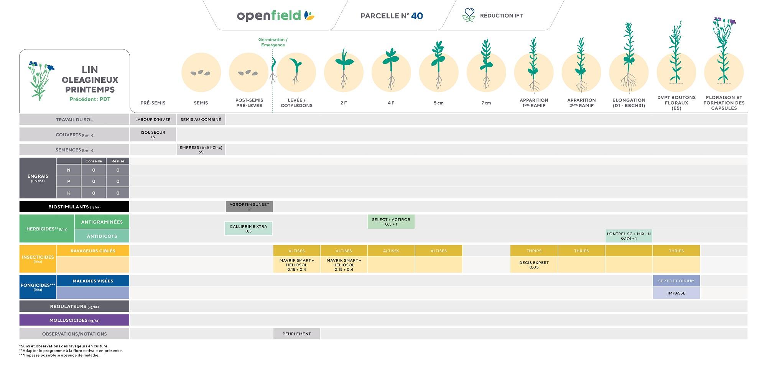Click the Semis seeds stage icon
The image size is (767, 383).
click(201, 73)
